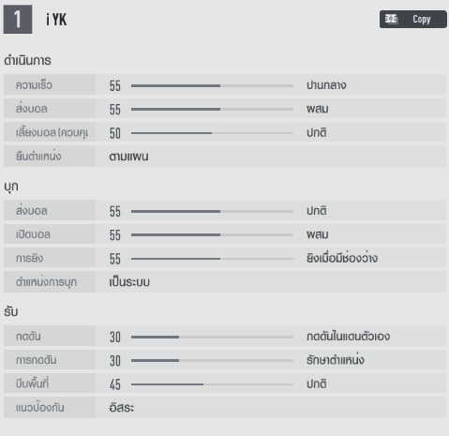Click the เลี้ยงบอล slider set to 50
This screenshot has width=449, height=436.
[212, 133]
